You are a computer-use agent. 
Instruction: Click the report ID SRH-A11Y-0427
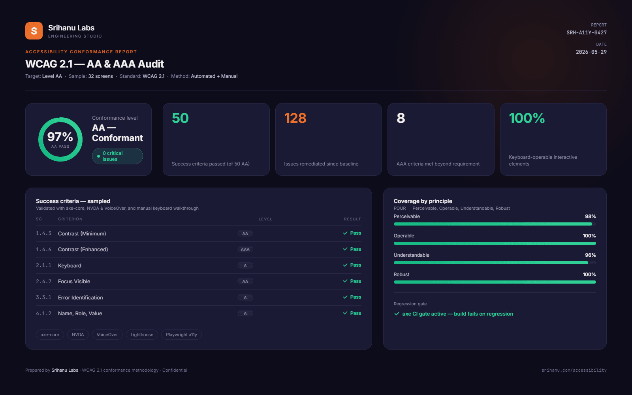587,32
